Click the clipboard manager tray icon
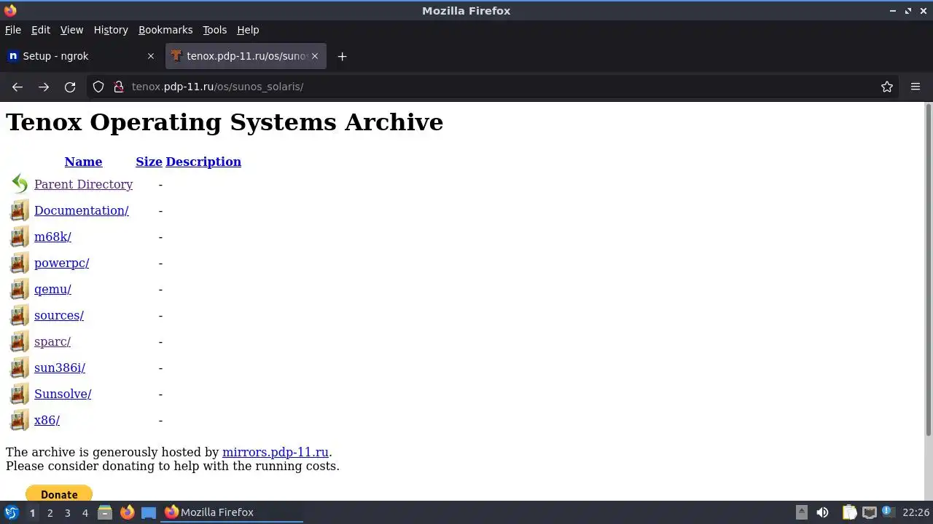933x524 pixels. 849,512
